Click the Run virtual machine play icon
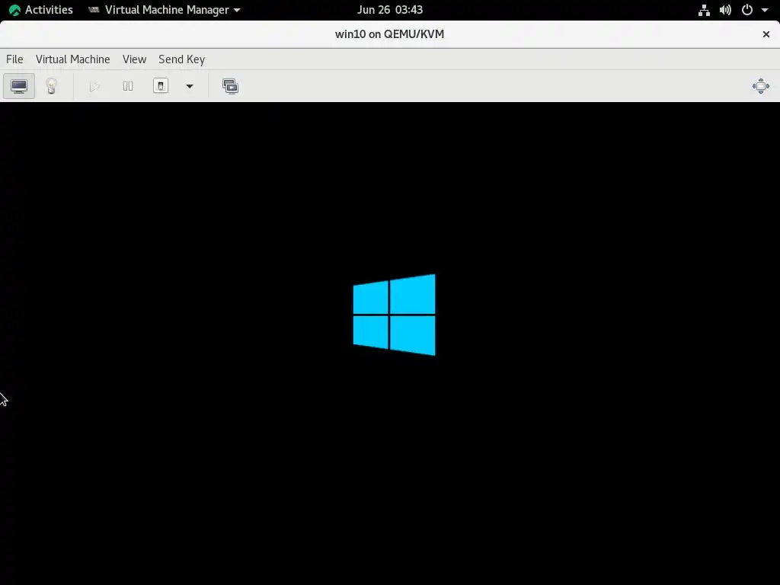780x585 pixels. (x=94, y=86)
